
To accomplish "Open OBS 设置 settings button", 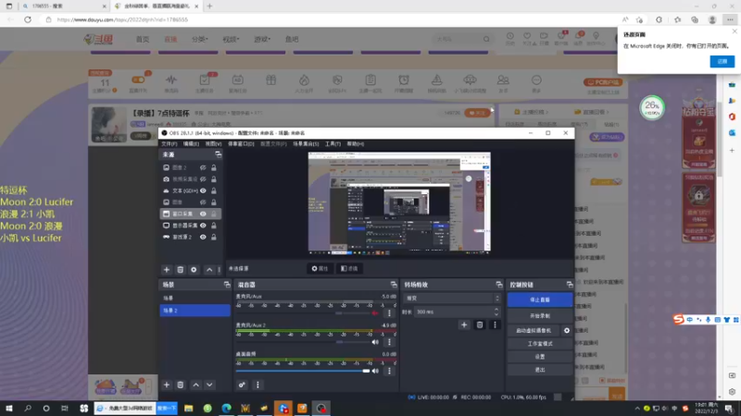I will pos(540,357).
